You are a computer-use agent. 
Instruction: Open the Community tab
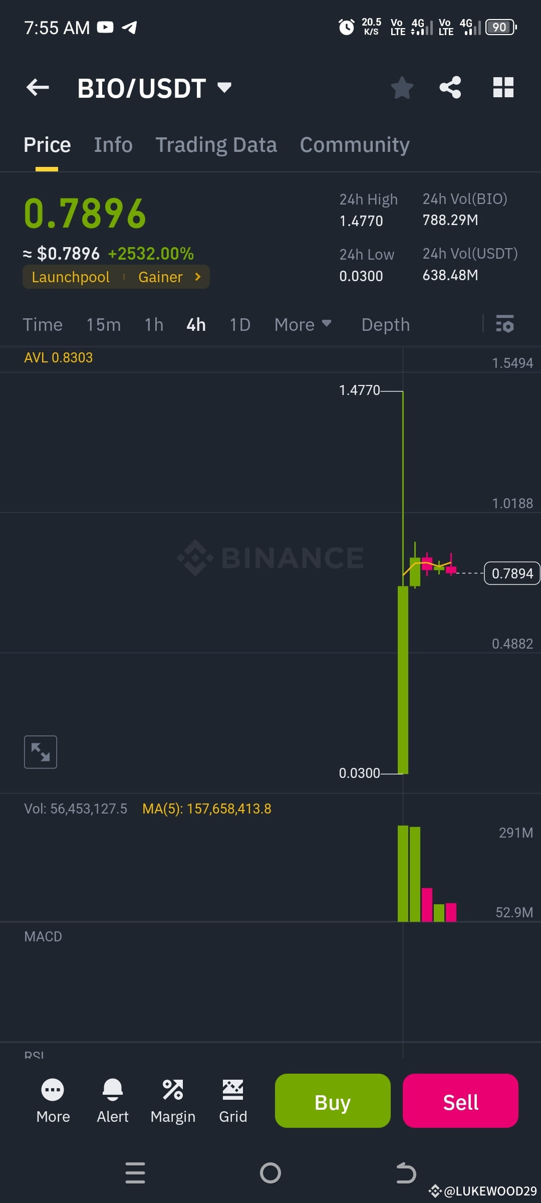click(x=354, y=144)
